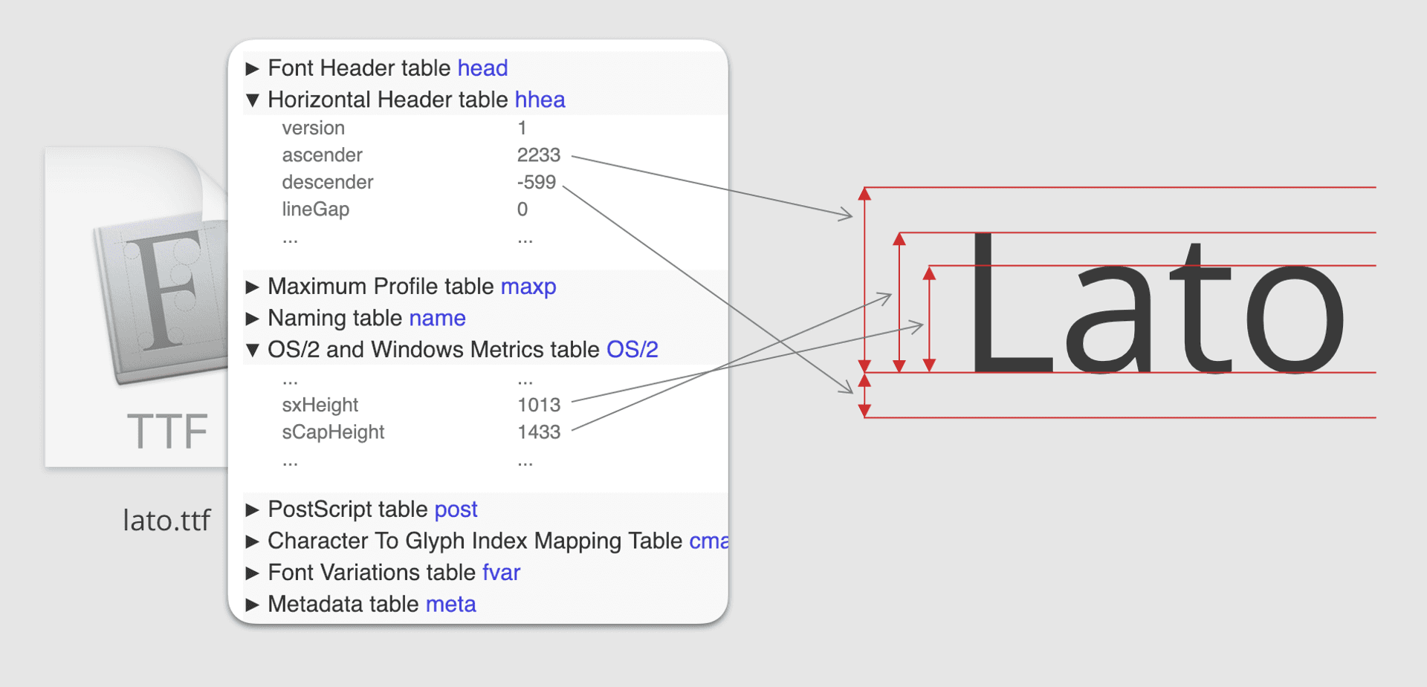Open the head table tag link

pos(482,68)
